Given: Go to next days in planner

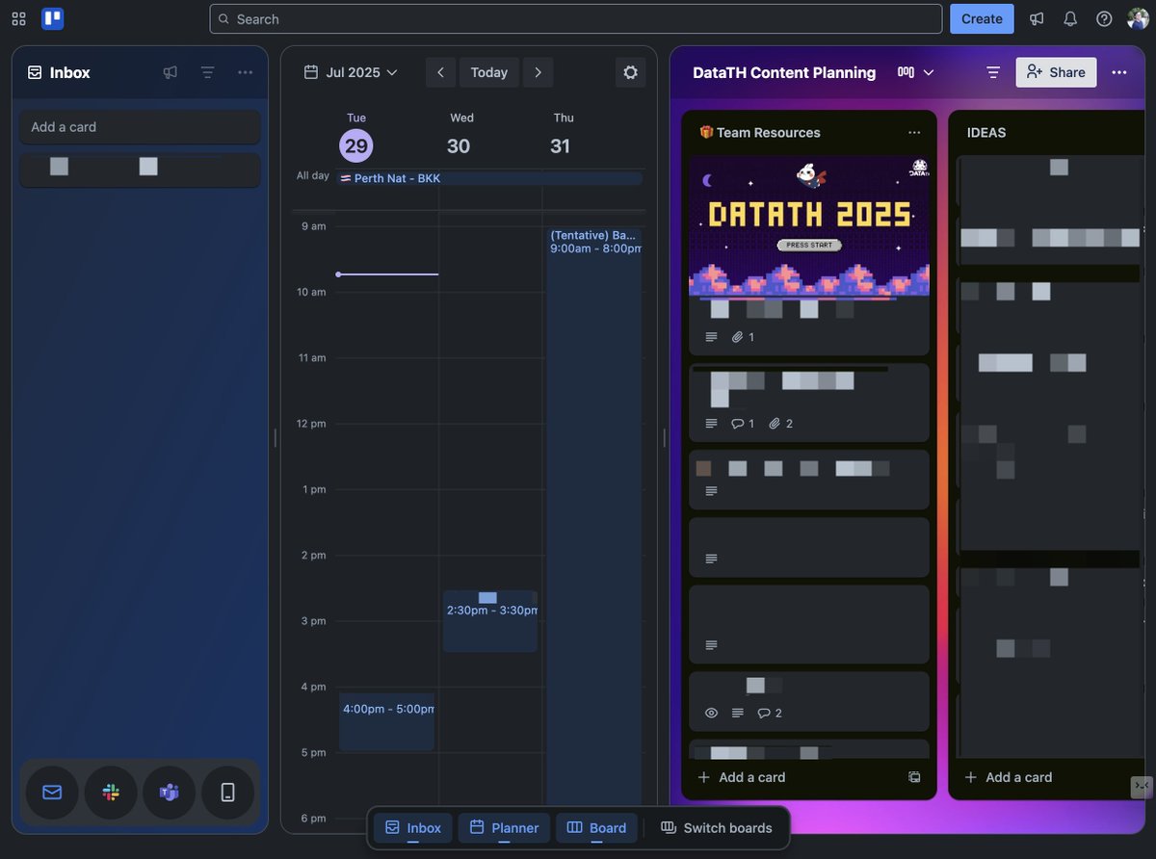Looking at the screenshot, I should click(539, 72).
